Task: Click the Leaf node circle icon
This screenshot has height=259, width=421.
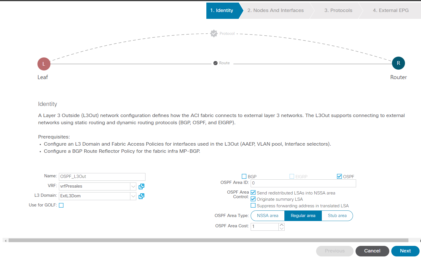Action: coord(44,64)
